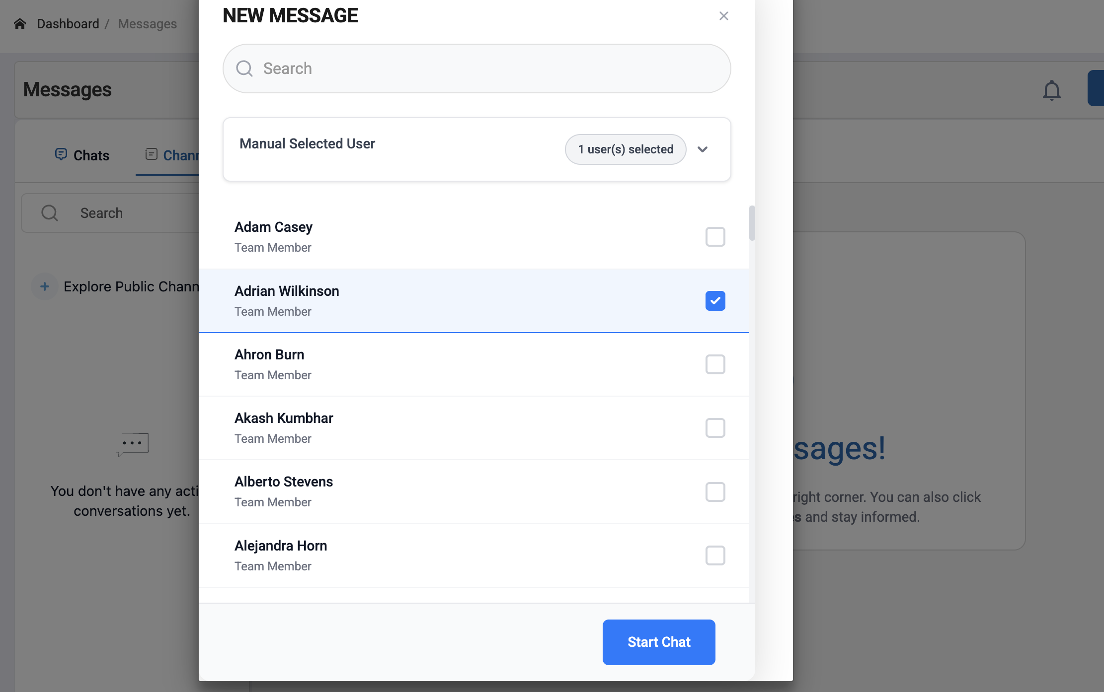Click the user list scrollbar thumb
This screenshot has width=1104, height=692.
752,223
